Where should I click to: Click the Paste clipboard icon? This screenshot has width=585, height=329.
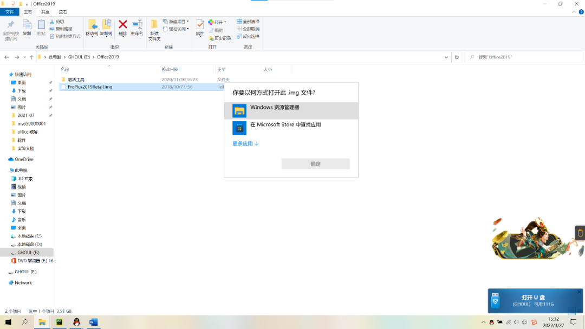tap(41, 24)
